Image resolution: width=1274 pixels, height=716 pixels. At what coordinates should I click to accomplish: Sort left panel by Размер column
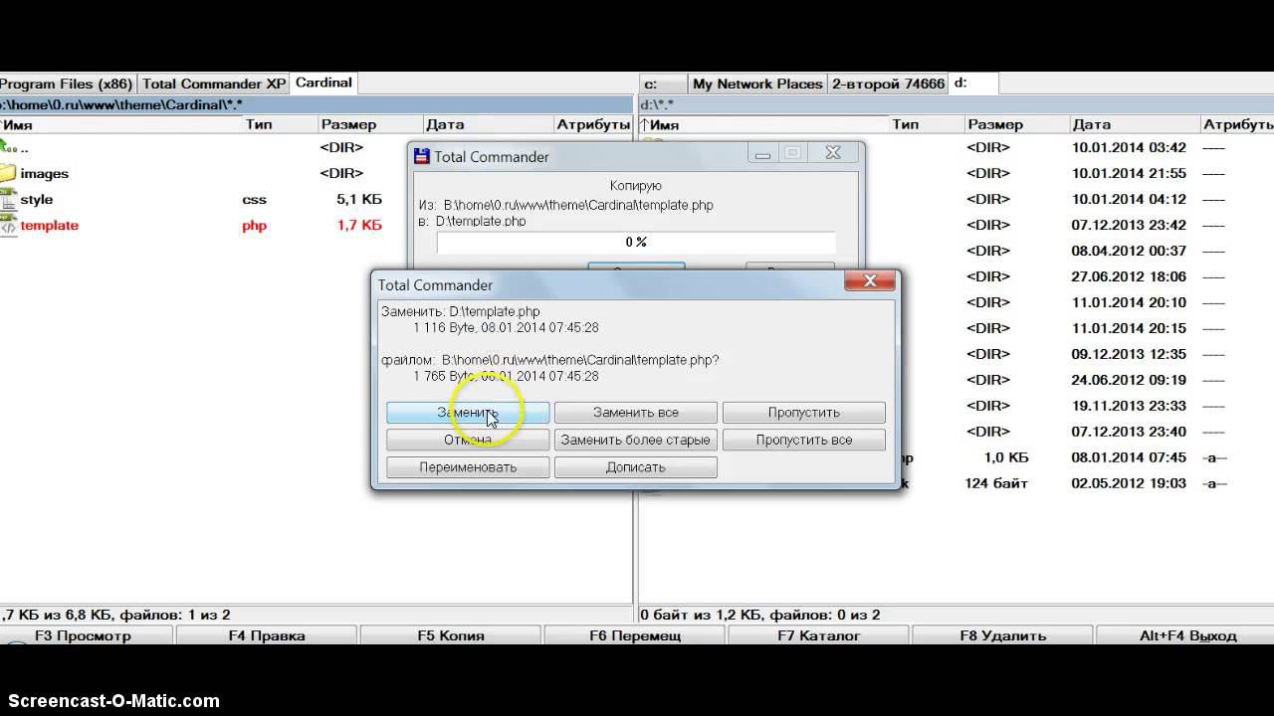[x=370, y=124]
